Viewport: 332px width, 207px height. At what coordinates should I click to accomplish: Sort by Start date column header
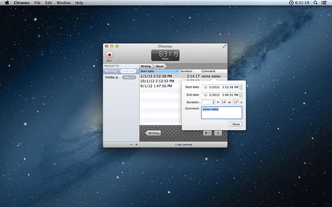pos(159,71)
